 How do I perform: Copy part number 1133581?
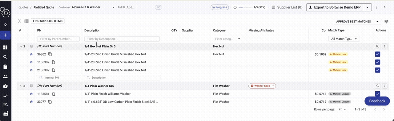[53, 94]
